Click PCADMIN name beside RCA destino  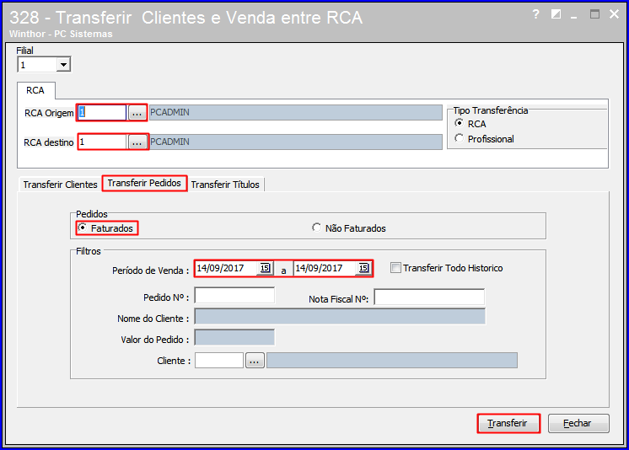tap(296, 142)
